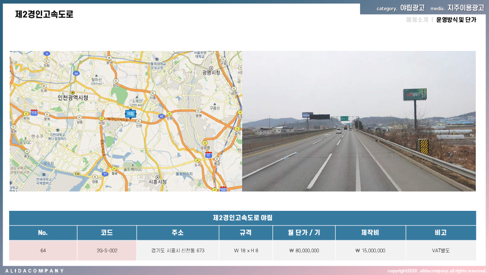The image size is (489, 275).
Task: Open the 매체소개 tab
Action: coord(417,20)
